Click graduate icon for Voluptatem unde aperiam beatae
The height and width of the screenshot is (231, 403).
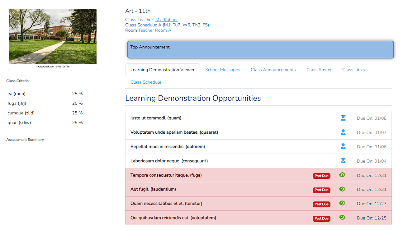pos(343,132)
